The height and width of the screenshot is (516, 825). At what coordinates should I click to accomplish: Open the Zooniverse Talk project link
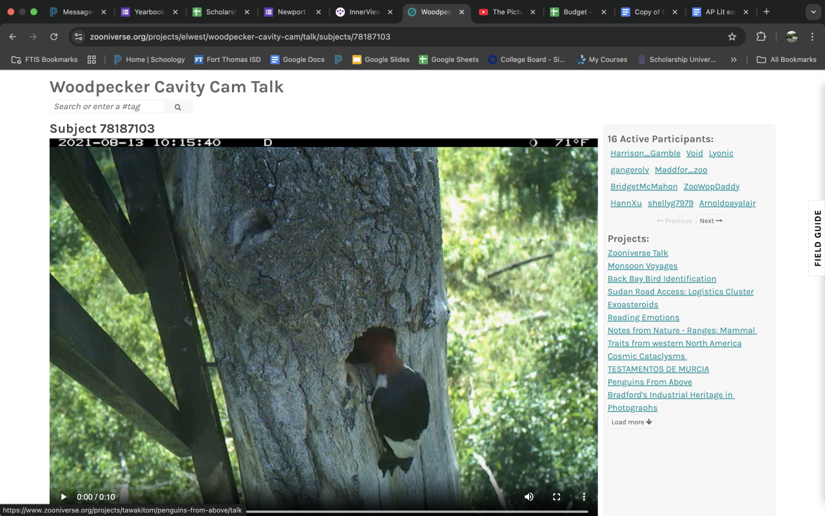637,253
